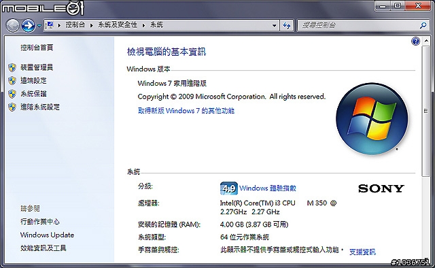Viewport: 435px width, 268px height.
Task: Click the magnifier search icon
Action: (423, 25)
